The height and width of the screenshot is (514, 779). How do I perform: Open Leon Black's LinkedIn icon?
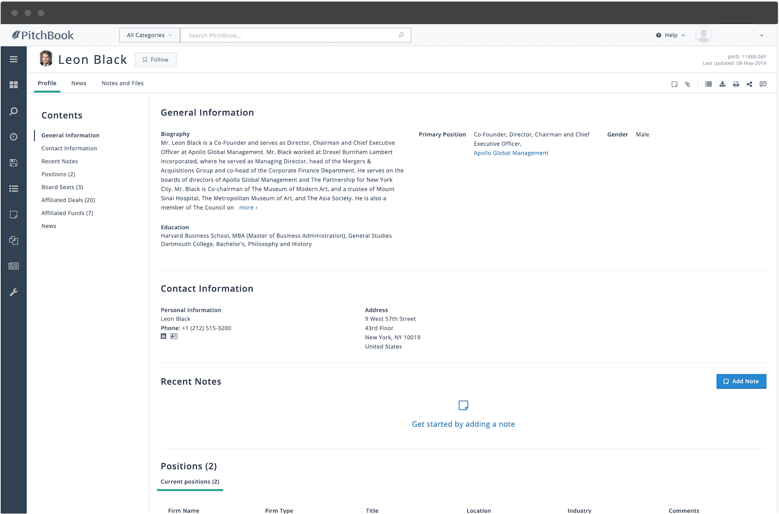[164, 336]
